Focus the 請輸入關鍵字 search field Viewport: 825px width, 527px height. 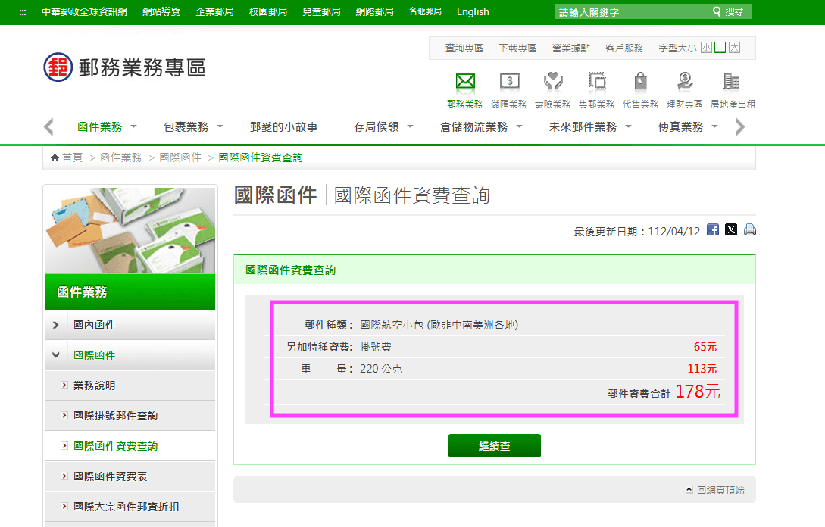coord(633,11)
